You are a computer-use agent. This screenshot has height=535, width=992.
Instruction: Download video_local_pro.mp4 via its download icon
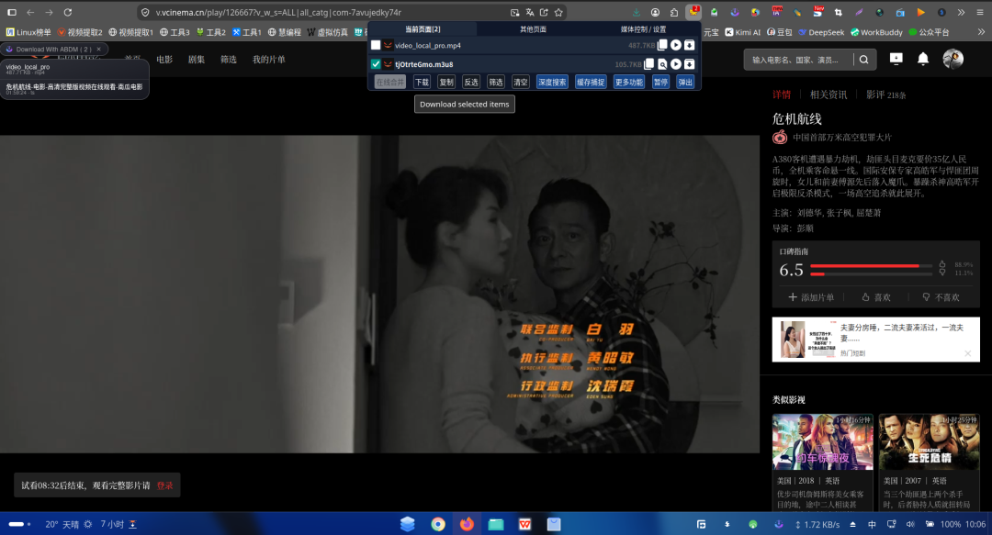(x=689, y=46)
